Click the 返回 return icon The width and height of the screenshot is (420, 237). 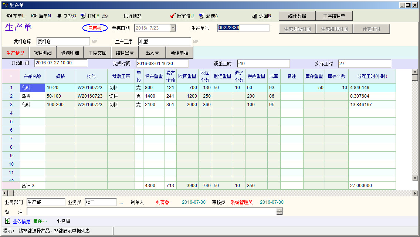(x=254, y=16)
